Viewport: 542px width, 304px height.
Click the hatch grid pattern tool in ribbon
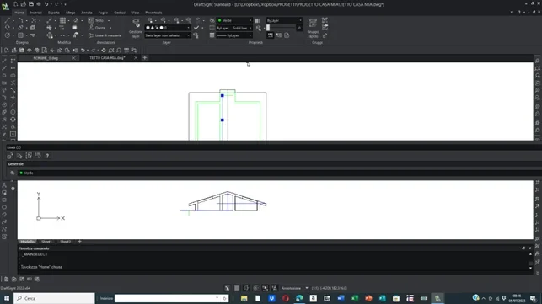pyautogui.click(x=62, y=20)
